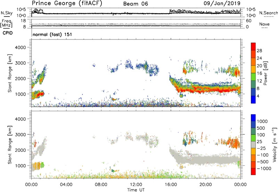
Task: Click the 'normal (fast) 151' text
Action: coord(52,34)
